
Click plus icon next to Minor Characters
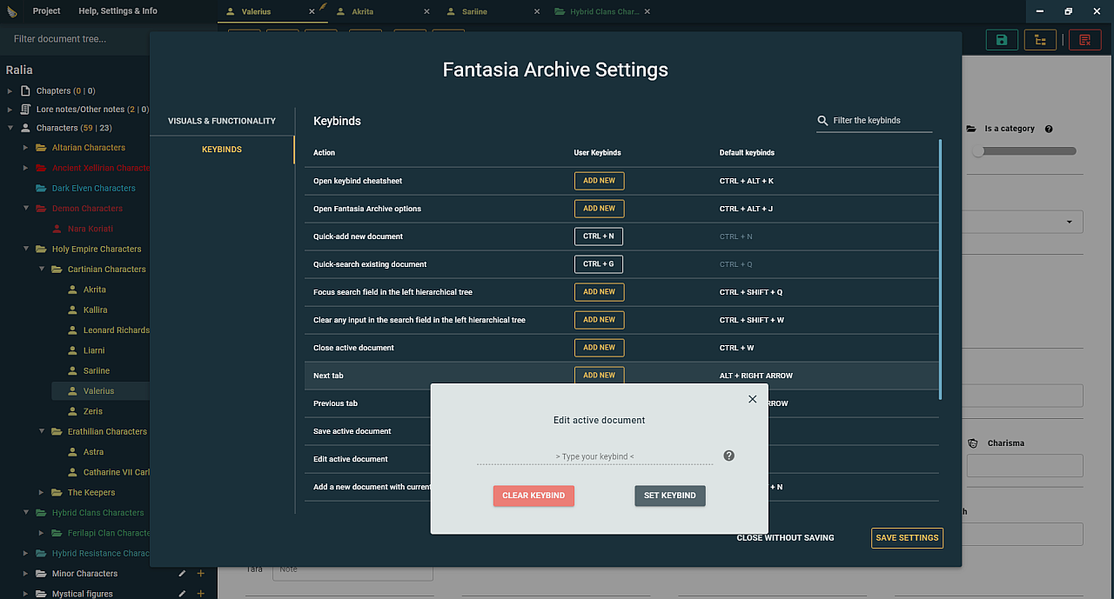(201, 574)
